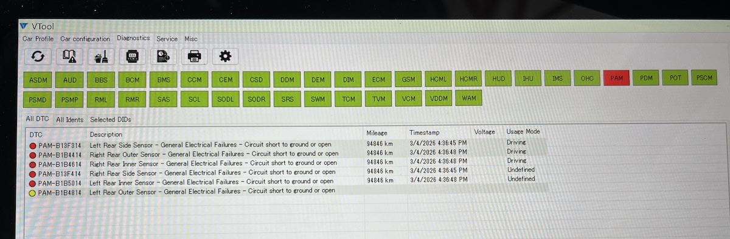The image size is (730, 239).
Task: Select the red PAM module button
Action: [617, 78]
